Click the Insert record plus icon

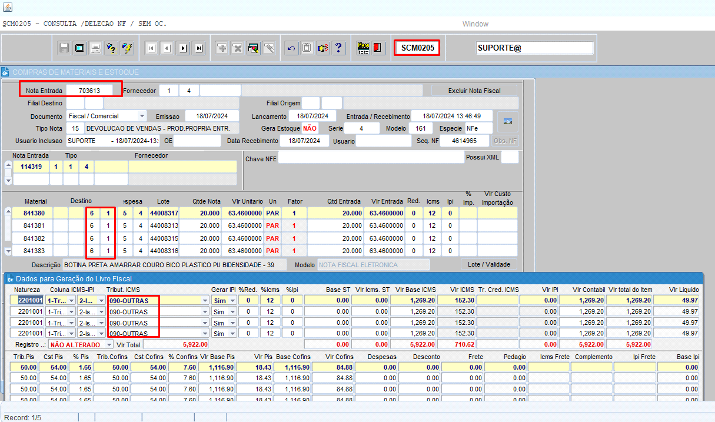tap(222, 48)
